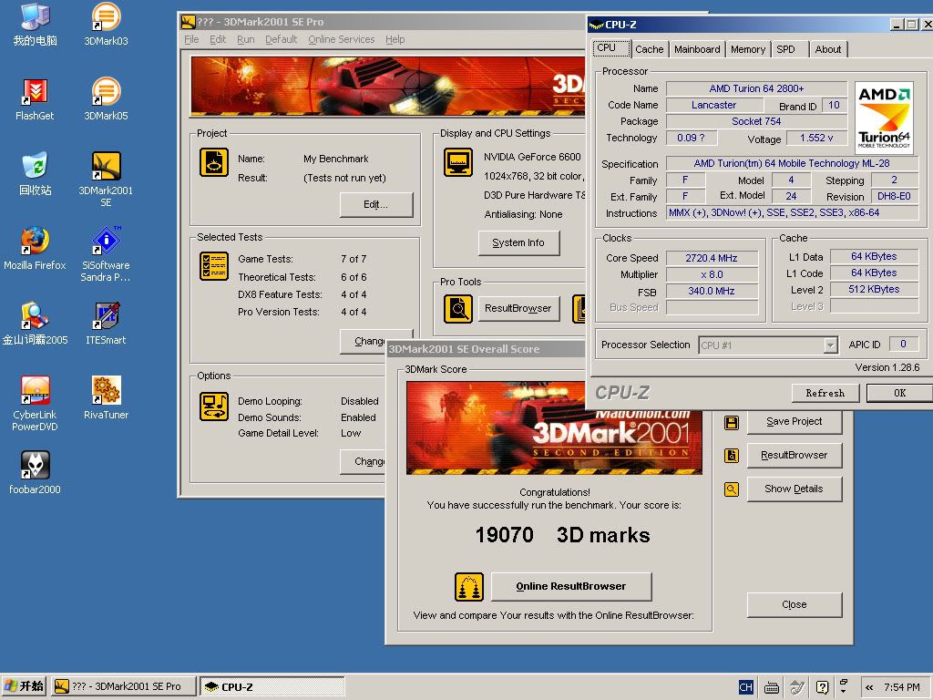The image size is (933, 700).
Task: Click the Online ResultBrowser podium icon
Action: [x=469, y=587]
